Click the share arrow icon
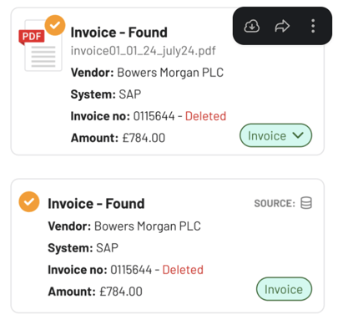Viewport: 338px width, 335px height. pos(282,26)
